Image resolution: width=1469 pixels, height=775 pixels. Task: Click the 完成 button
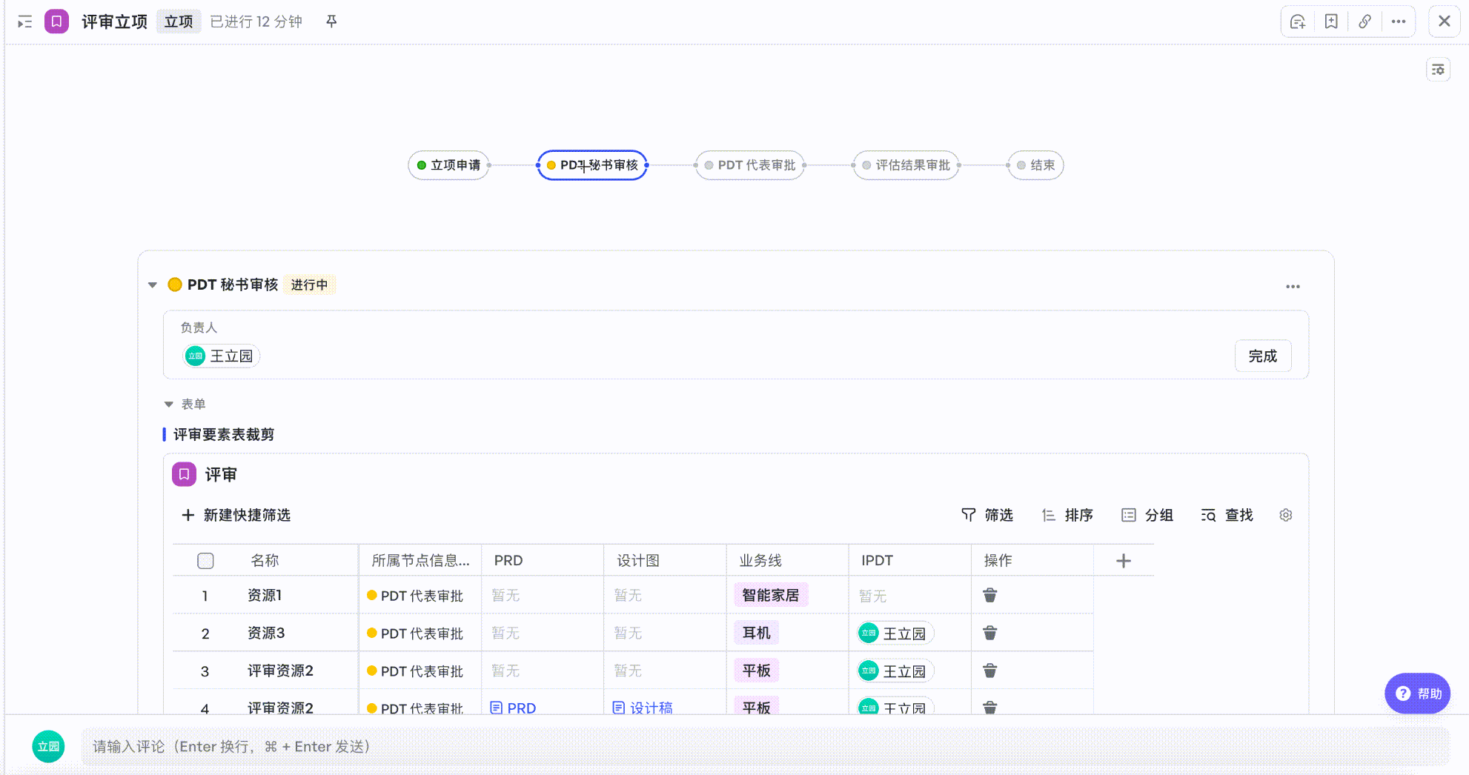tap(1262, 356)
